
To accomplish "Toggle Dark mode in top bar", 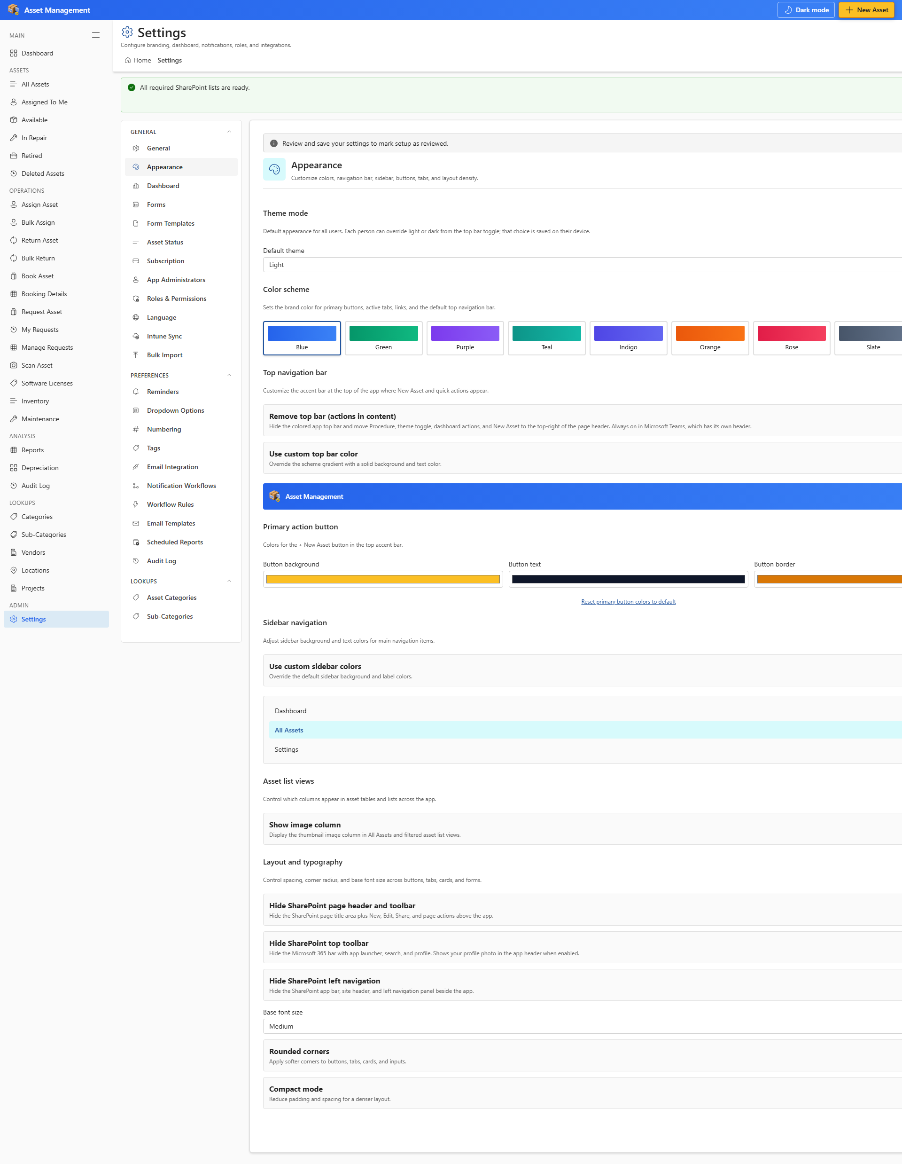I will coord(806,9).
